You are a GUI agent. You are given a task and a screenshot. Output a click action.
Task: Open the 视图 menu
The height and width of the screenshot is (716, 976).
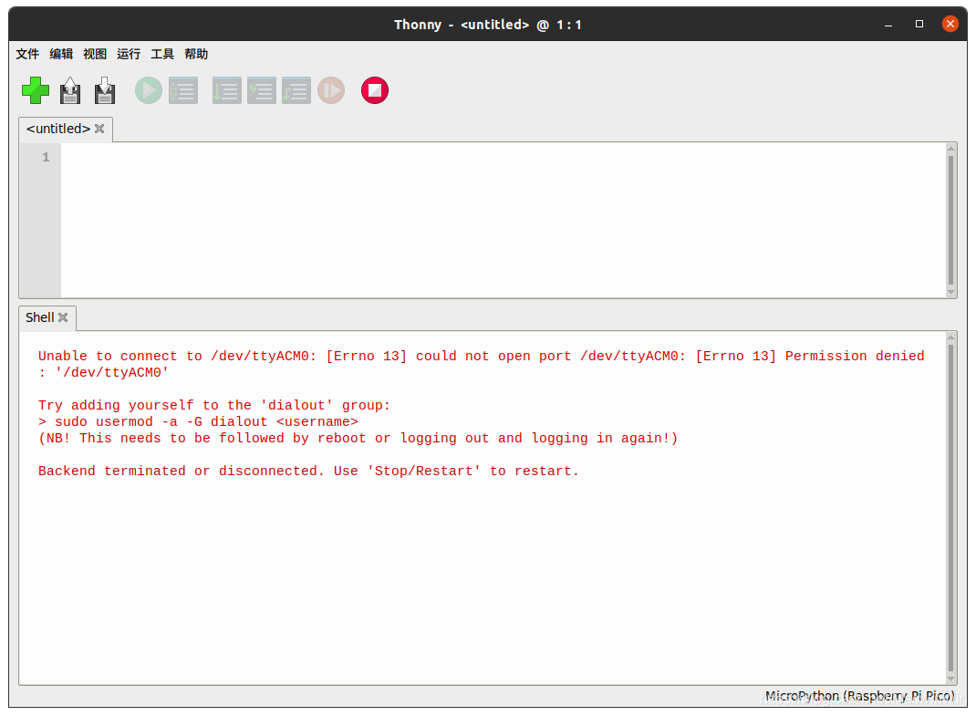(95, 54)
